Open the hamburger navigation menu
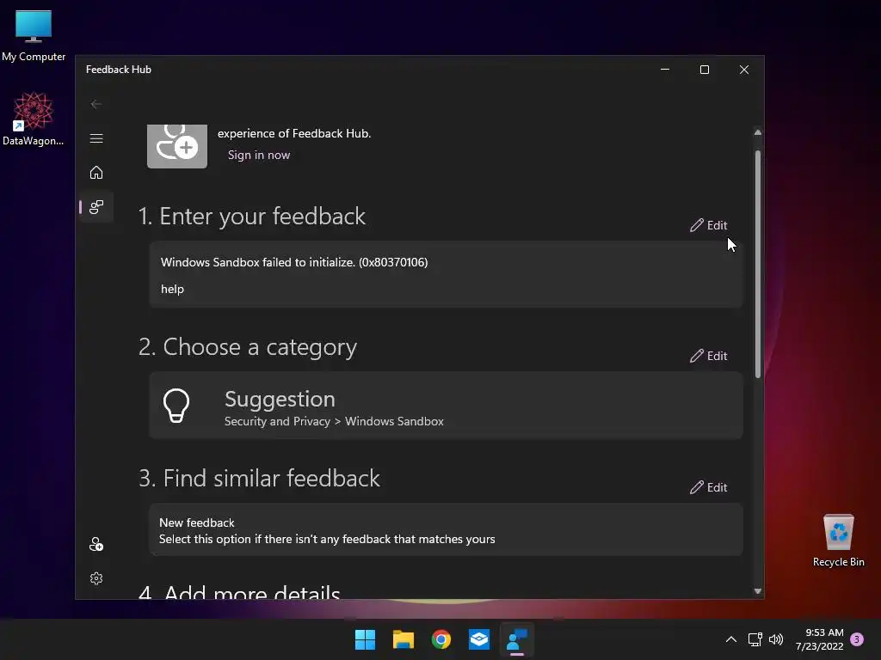The height and width of the screenshot is (660, 881). [x=96, y=138]
